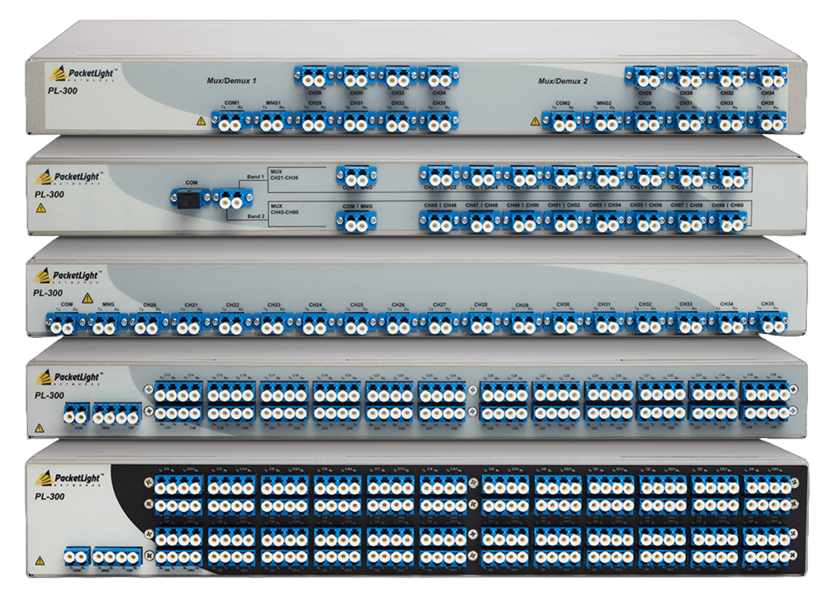Click the Band 1 label
836x596 pixels.
pyautogui.click(x=256, y=177)
